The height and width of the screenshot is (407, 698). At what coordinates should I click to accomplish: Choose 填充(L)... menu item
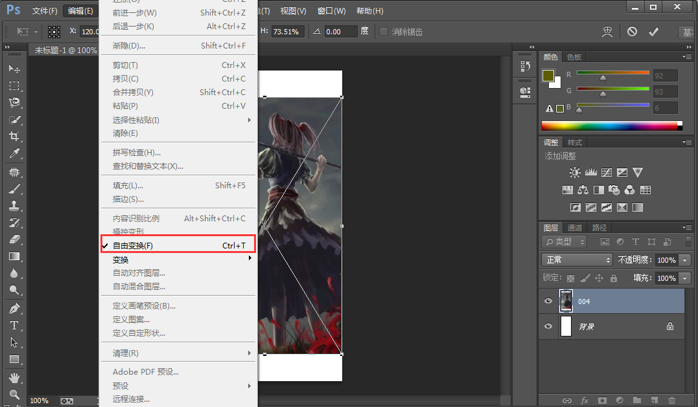coord(178,185)
